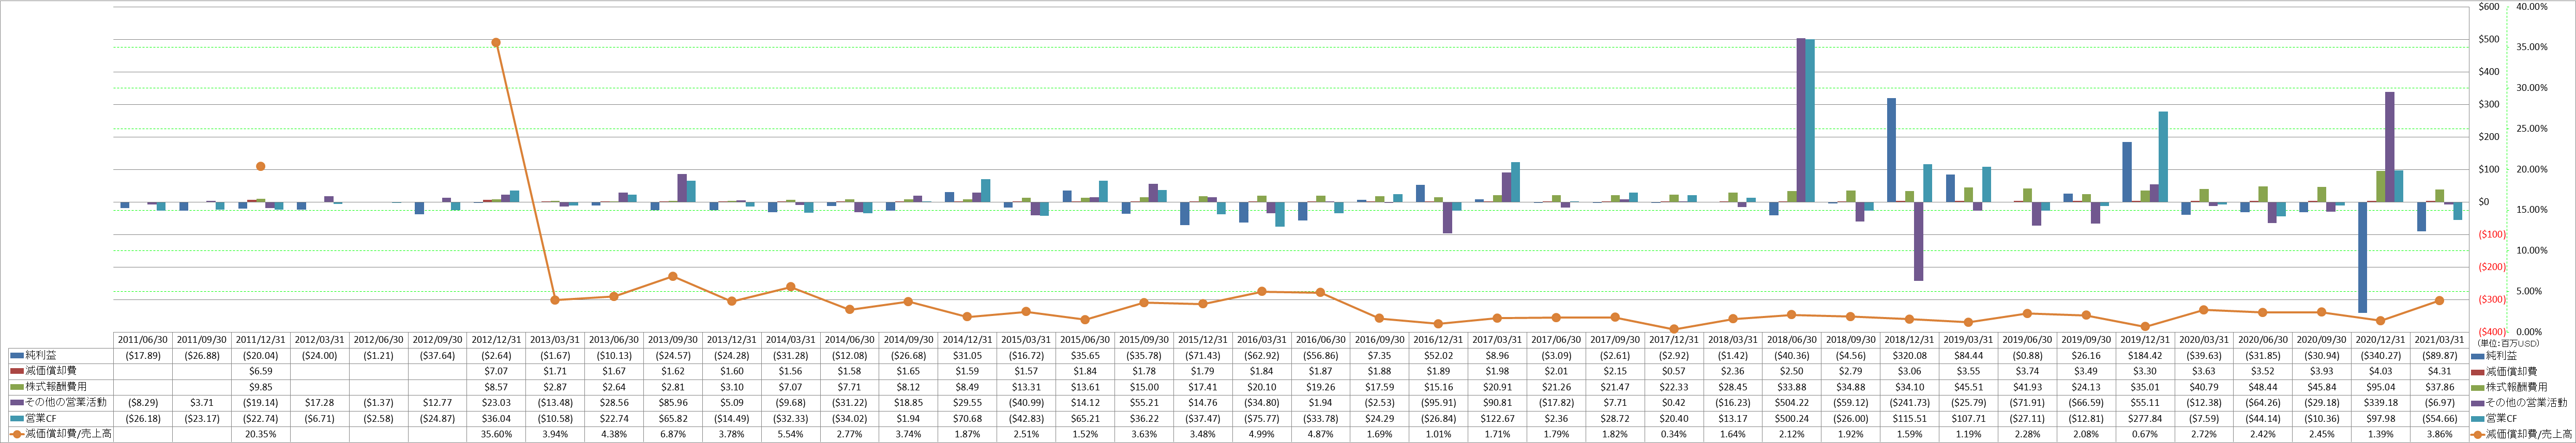Click the red 減価償却費 swatch in the data table
The image size is (2576, 443).
click(16, 371)
